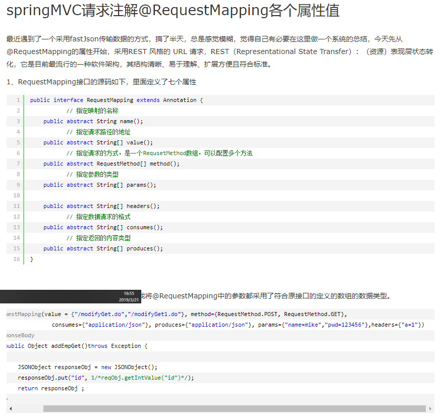Click the sentence about @RequestMapping中的参数

click(265, 296)
